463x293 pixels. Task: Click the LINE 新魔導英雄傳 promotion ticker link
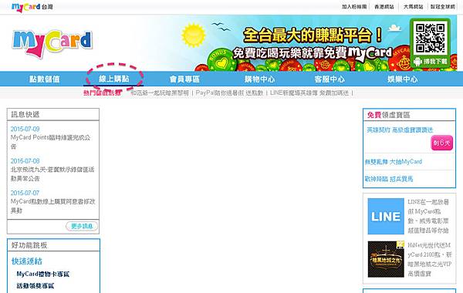tap(309, 93)
